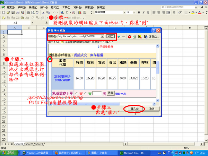Viewport: 208px width, 156px height.
Task: Open the 編輯 (Edit) menu
Action: pyautogui.click(x=22, y=7)
